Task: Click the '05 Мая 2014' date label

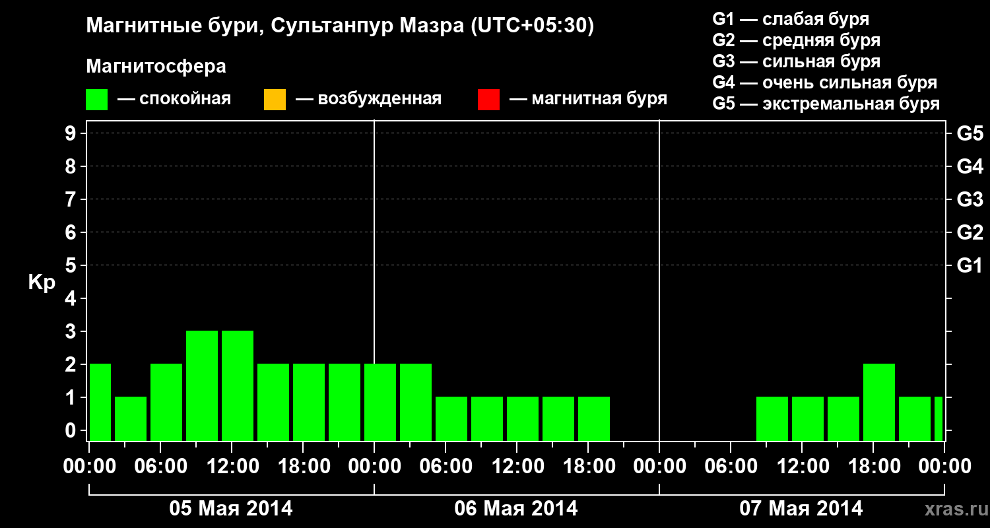Action: click(x=231, y=509)
